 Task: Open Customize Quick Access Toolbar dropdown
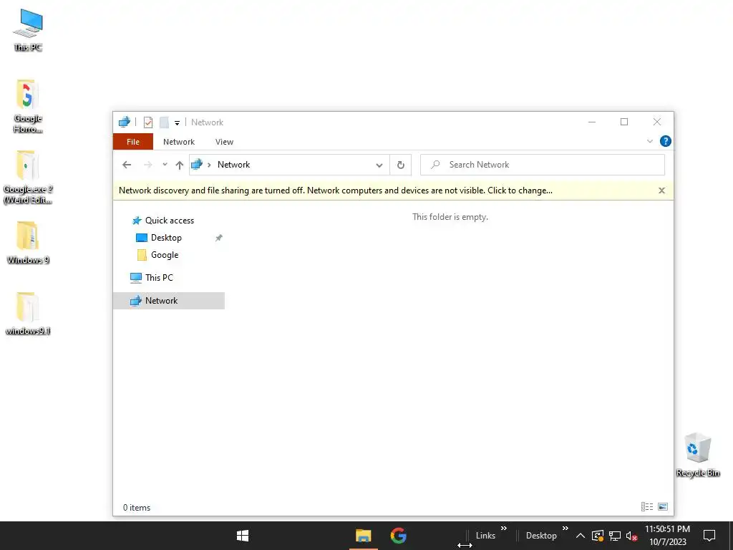(x=178, y=123)
